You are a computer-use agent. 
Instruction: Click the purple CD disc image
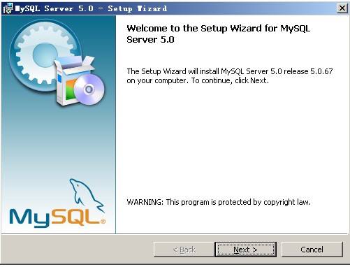tap(89, 89)
